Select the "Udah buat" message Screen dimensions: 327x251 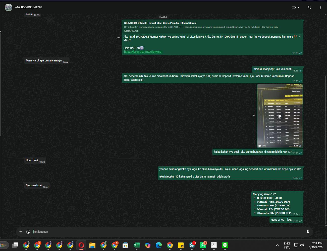click(x=35, y=160)
